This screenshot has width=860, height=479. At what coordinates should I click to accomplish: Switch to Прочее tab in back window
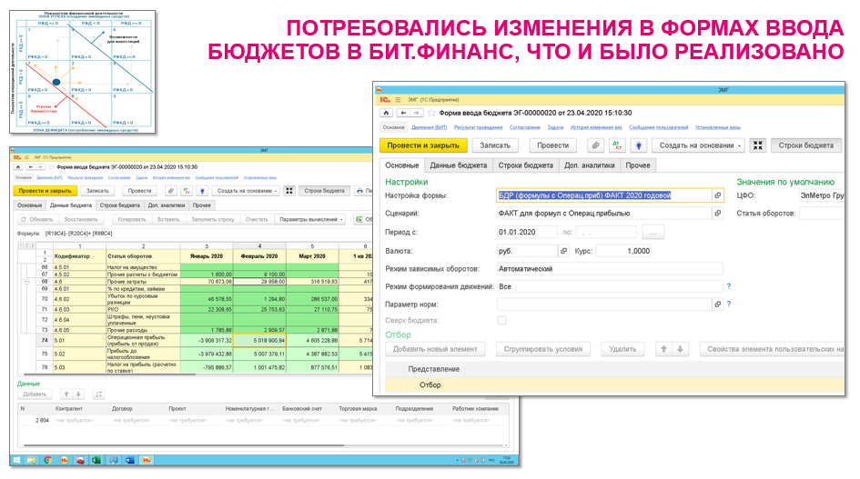[202, 205]
